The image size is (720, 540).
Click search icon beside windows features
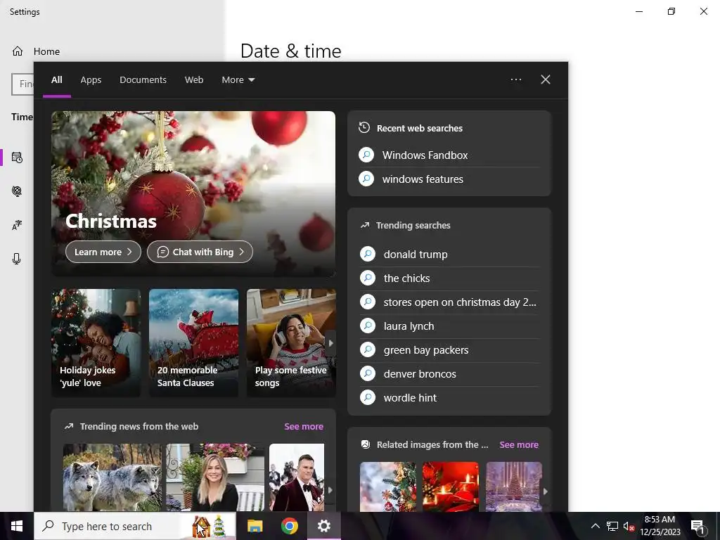[366, 179]
